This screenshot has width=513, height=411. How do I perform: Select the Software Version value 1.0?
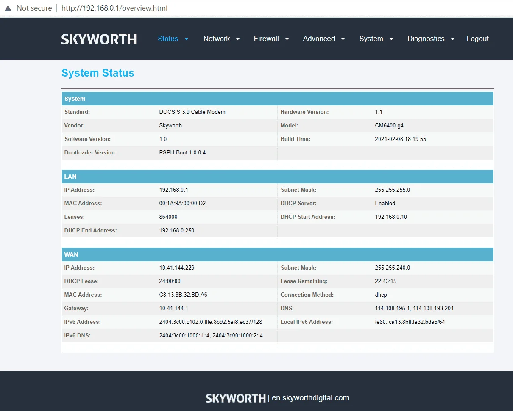pyautogui.click(x=163, y=139)
